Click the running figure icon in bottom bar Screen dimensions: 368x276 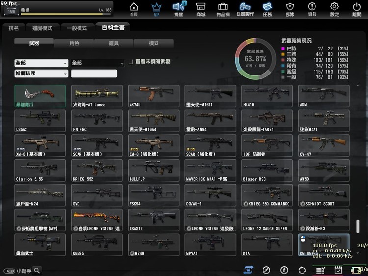pyautogui.click(x=284, y=270)
